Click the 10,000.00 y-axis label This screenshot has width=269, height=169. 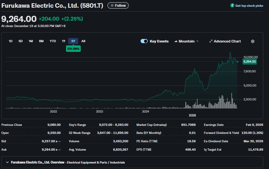point(250,57)
